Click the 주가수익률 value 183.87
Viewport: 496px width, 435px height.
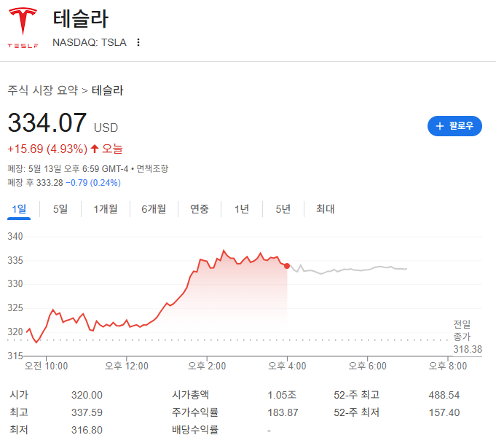click(x=283, y=412)
